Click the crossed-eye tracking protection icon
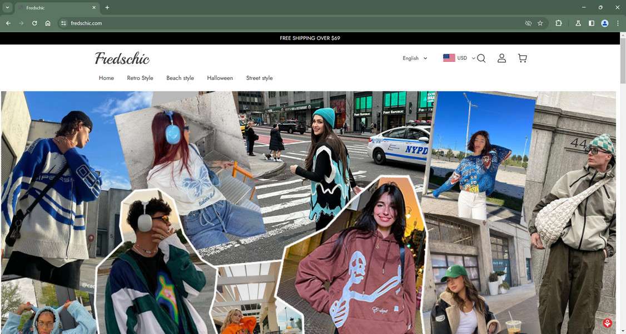 click(x=528, y=23)
